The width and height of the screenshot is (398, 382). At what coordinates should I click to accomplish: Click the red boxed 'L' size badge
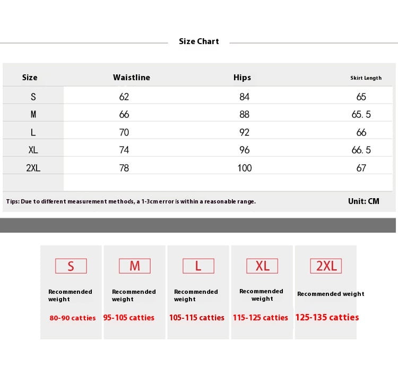198,266
